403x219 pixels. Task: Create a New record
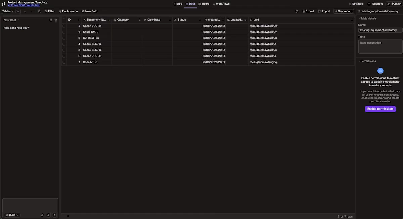coord(344,11)
